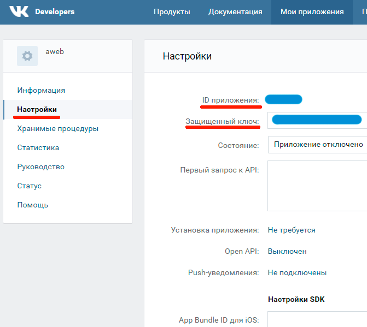Open Хранимые процедуры section
The image size is (367, 327).
click(x=57, y=129)
